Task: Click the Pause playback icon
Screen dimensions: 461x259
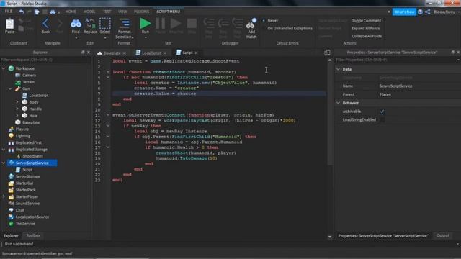Action: click(x=160, y=24)
